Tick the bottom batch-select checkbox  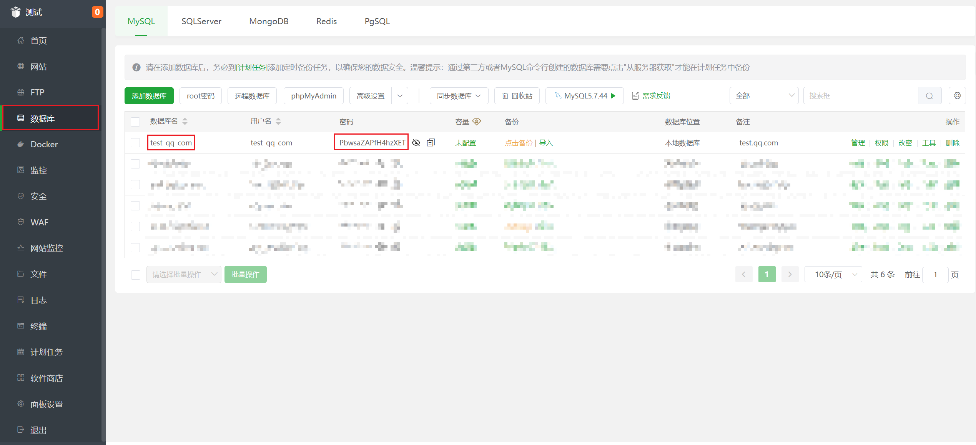coord(135,275)
